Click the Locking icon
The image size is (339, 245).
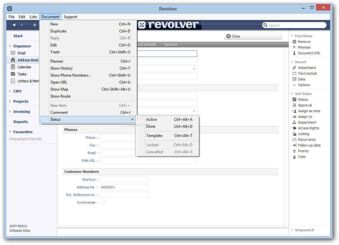coord(294,134)
